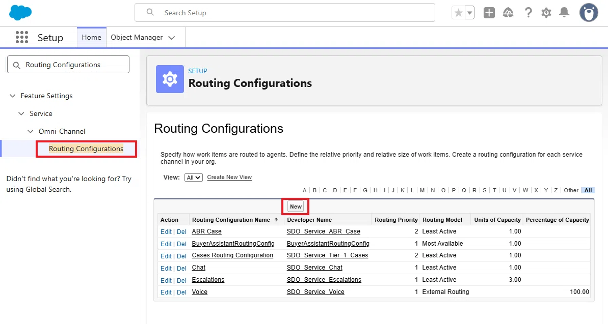
Task: Sort by Developer Name column
Action: coord(309,220)
